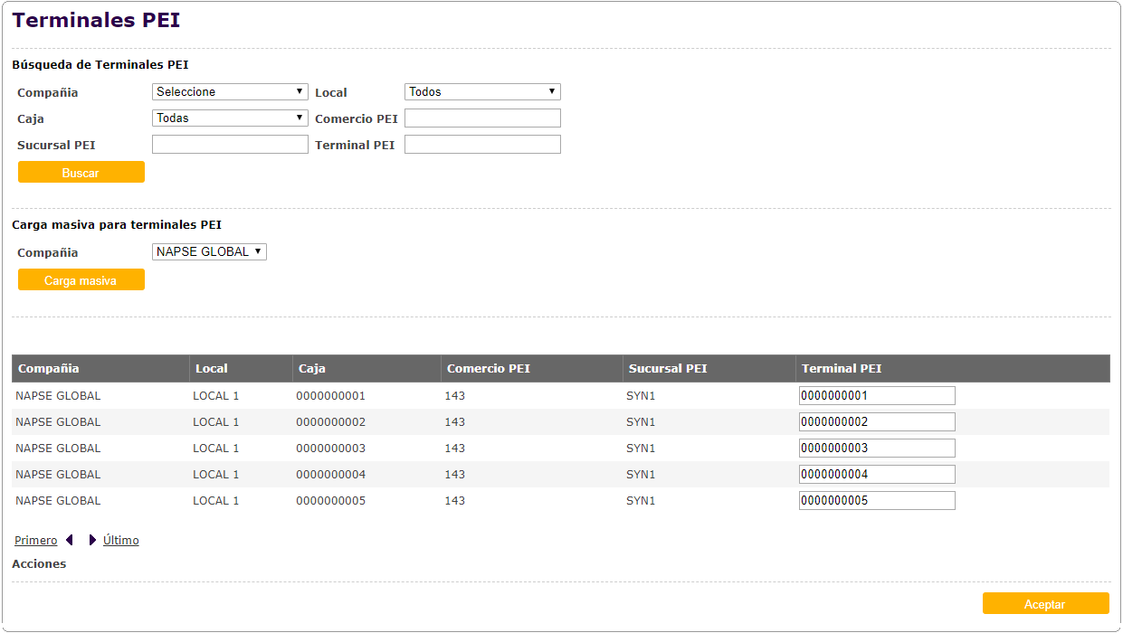
Task: Click NAPSE GLOBAL in Caja 0000000001 row
Action: coord(58,396)
